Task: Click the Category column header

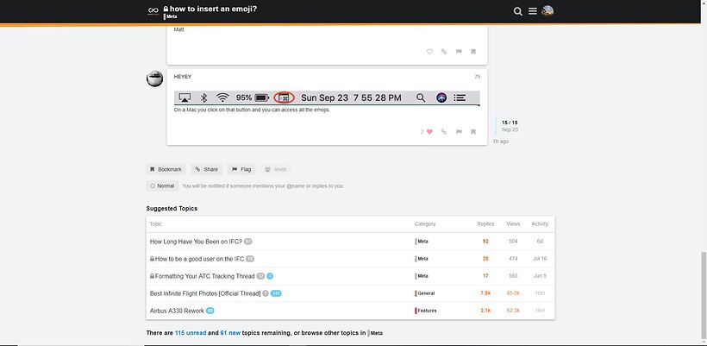Action: 425,223
